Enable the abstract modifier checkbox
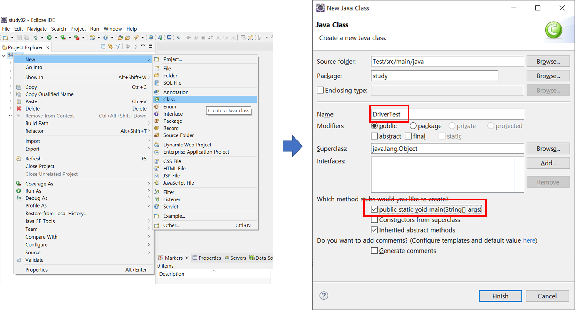 click(x=374, y=136)
